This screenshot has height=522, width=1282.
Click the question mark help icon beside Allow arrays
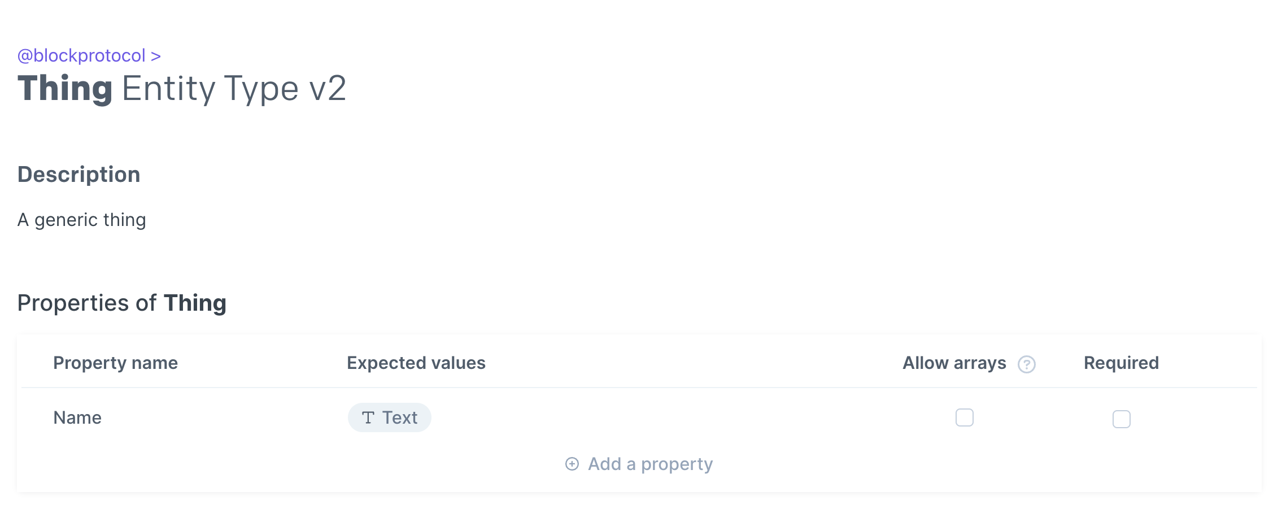pos(1027,364)
